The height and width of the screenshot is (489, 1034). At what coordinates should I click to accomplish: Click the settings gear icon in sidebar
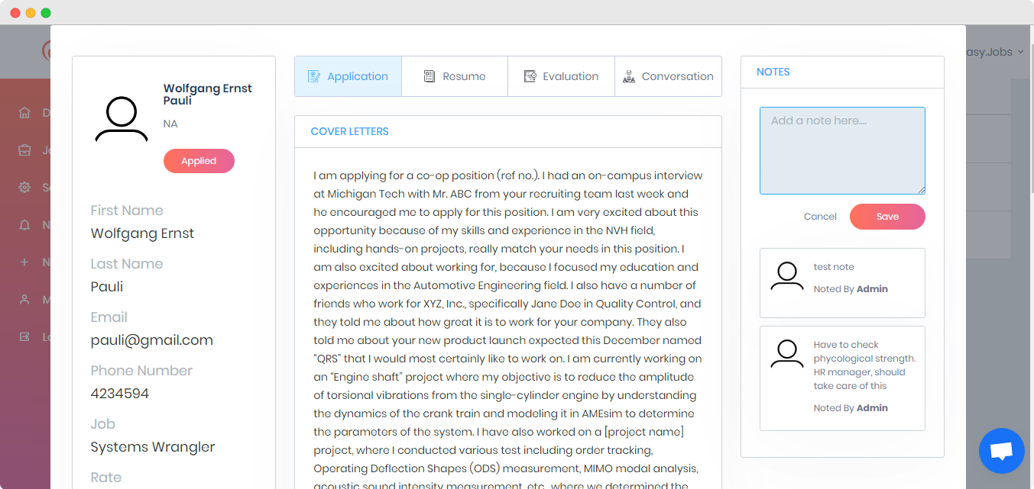24,188
